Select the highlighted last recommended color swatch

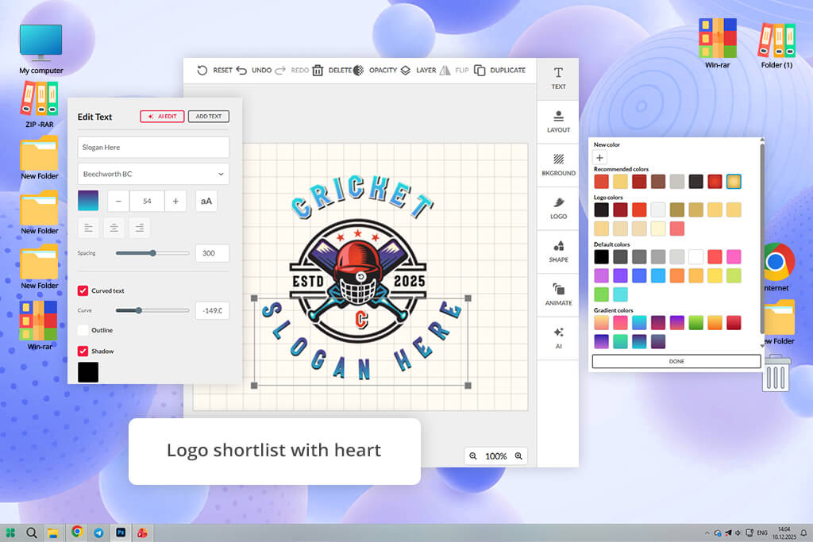click(x=734, y=182)
